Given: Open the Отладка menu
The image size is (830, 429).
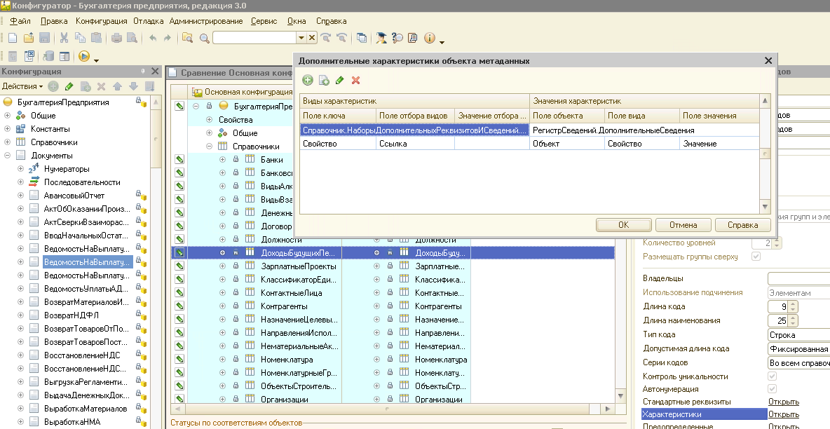Looking at the screenshot, I should click(x=148, y=21).
